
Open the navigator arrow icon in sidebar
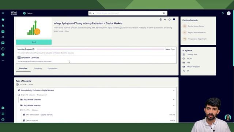click(x=3, y=25)
